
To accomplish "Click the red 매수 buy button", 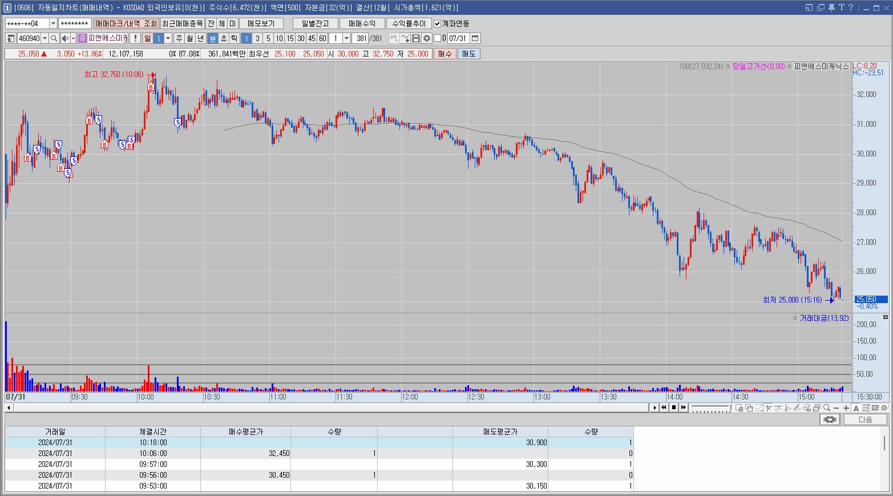I will coord(445,54).
